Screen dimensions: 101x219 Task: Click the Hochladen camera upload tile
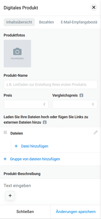(x=17, y=54)
